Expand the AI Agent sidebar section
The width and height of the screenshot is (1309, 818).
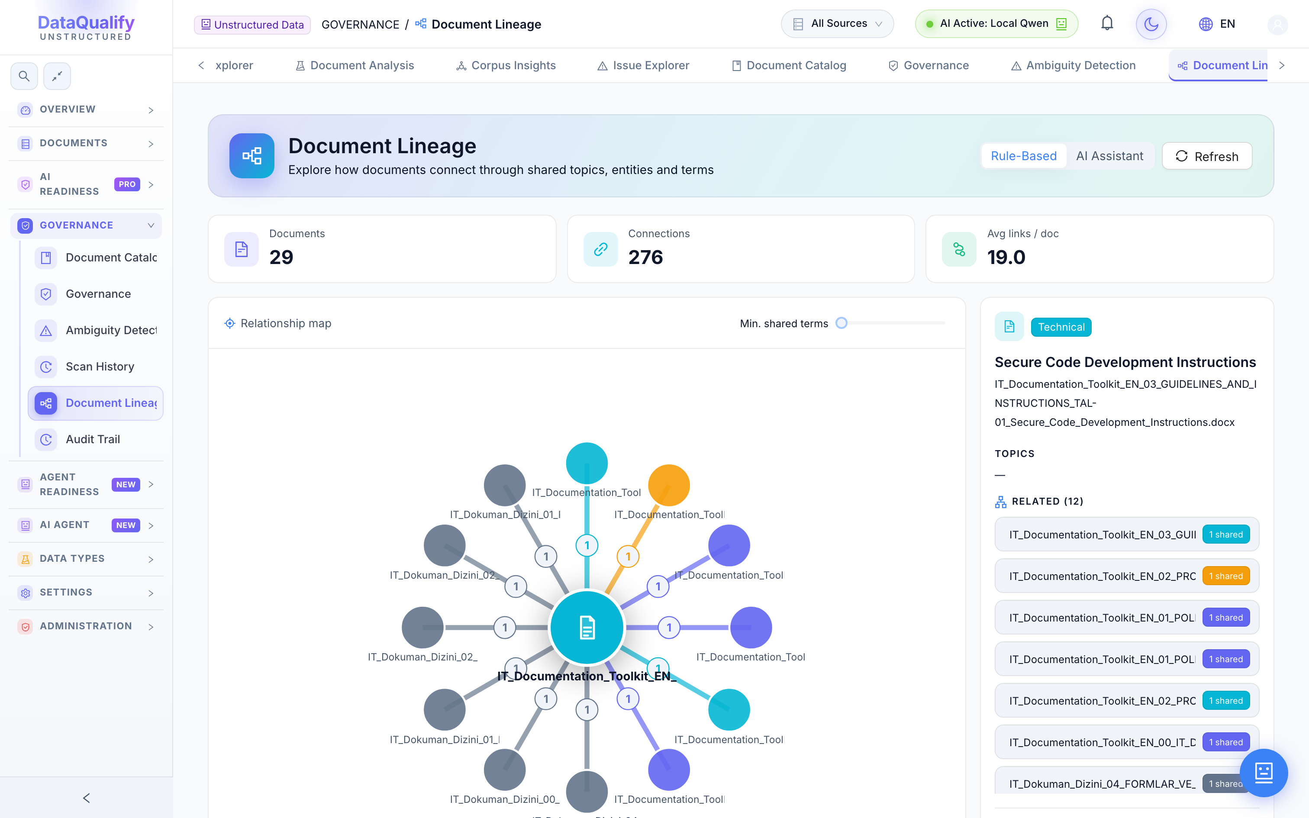tap(86, 525)
